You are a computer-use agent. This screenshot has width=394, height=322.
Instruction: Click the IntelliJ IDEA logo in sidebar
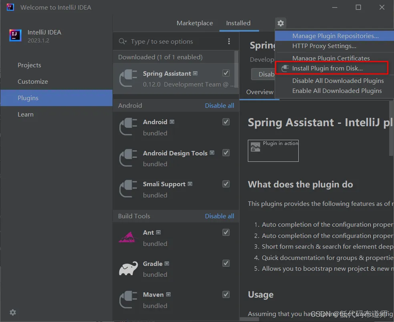[x=15, y=35]
